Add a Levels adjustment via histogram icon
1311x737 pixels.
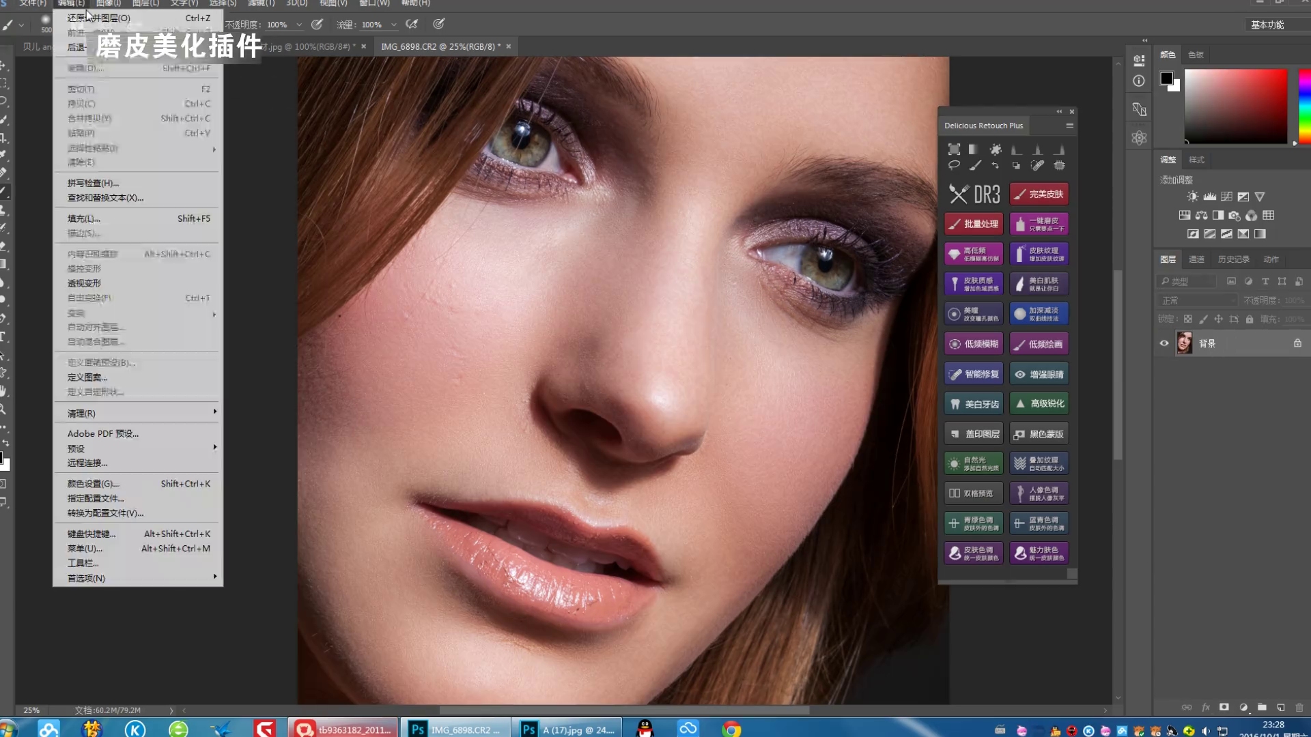1209,197
